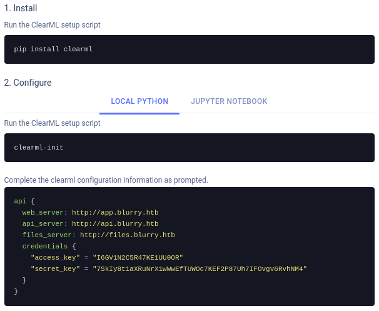Select the 'pip install clearml' command text
The image size is (379, 311).
click(53, 49)
